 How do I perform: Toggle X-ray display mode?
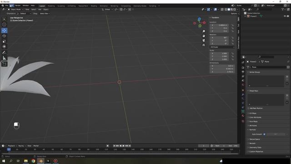222,10
